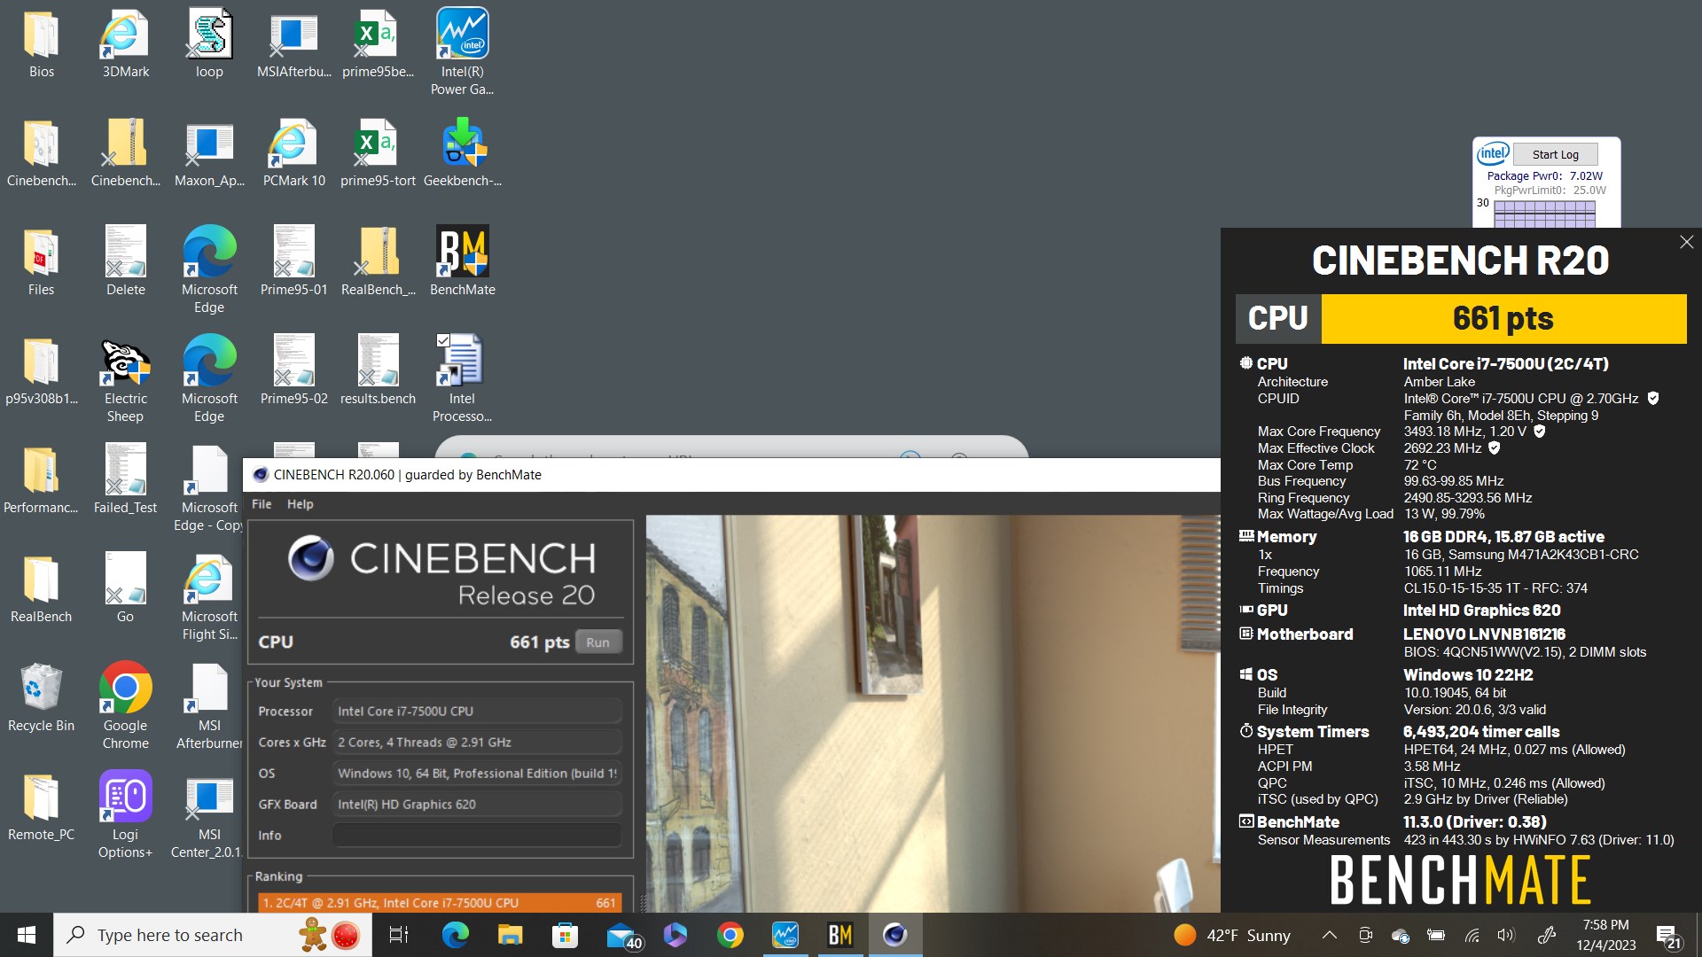Open the Failed_Test text file
Image resolution: width=1702 pixels, height=957 pixels.
tap(125, 480)
